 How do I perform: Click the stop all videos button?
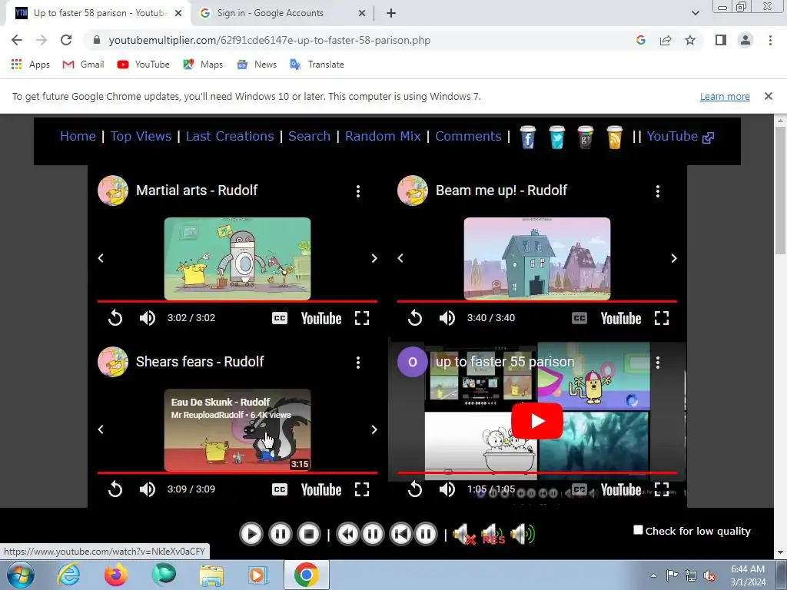click(x=309, y=535)
